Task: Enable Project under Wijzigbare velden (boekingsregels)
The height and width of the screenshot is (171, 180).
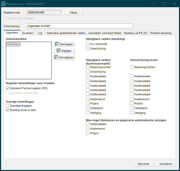Action: point(88,103)
